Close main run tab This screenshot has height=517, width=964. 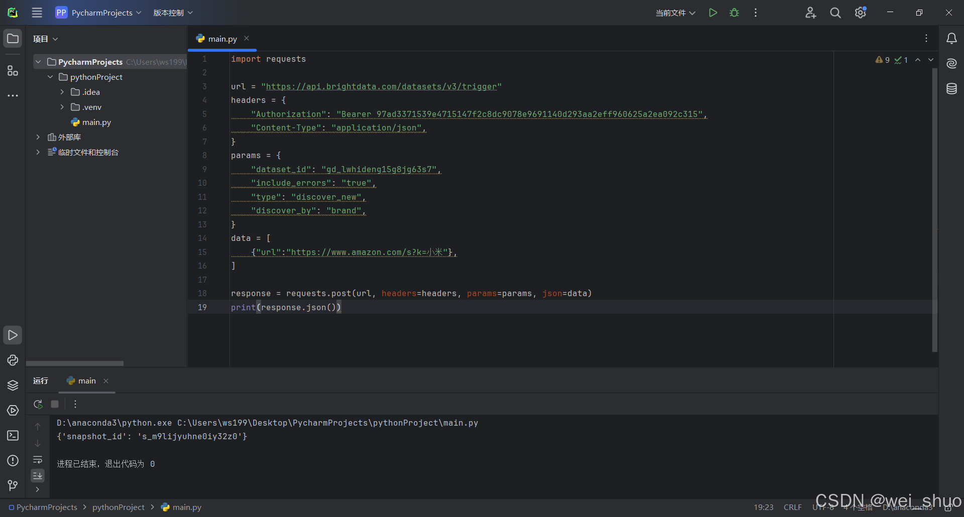[x=106, y=381]
